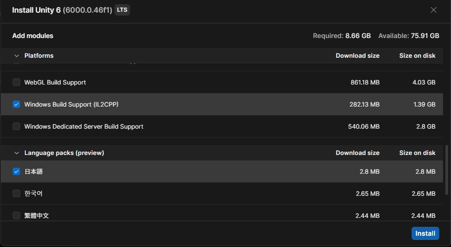This screenshot has height=247, width=451.
Task: Check the 繁體中文 language pack
Action: click(x=16, y=216)
